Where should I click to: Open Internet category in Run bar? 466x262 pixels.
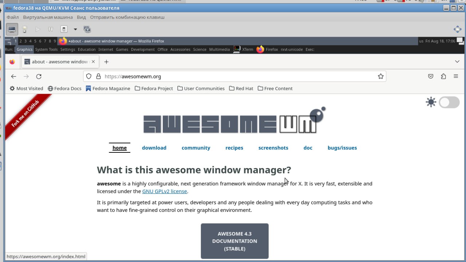[106, 49]
